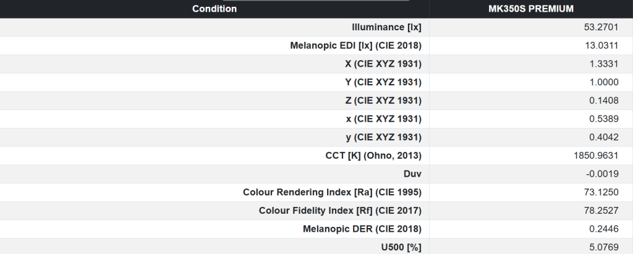Select the X (CIE XYZ 1931) tristimulus label
633x254 pixels.
(x=383, y=64)
